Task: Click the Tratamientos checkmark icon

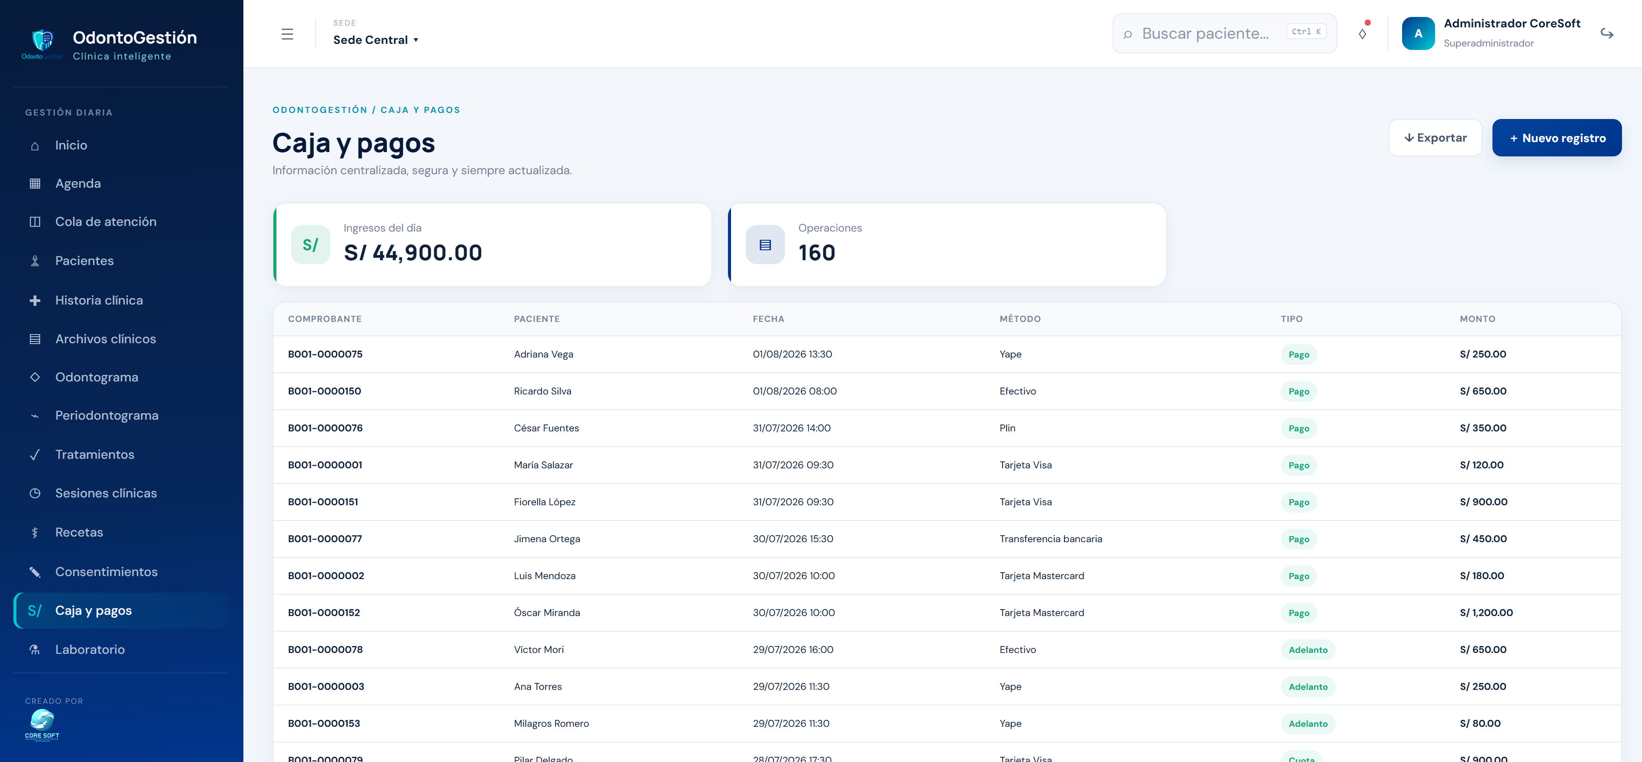Action: point(35,454)
